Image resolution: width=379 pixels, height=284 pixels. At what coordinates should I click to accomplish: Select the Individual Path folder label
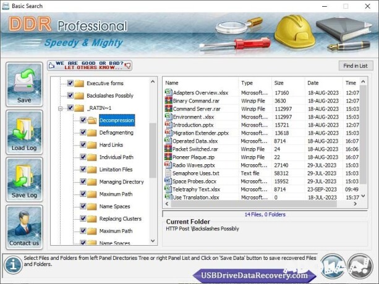click(116, 157)
